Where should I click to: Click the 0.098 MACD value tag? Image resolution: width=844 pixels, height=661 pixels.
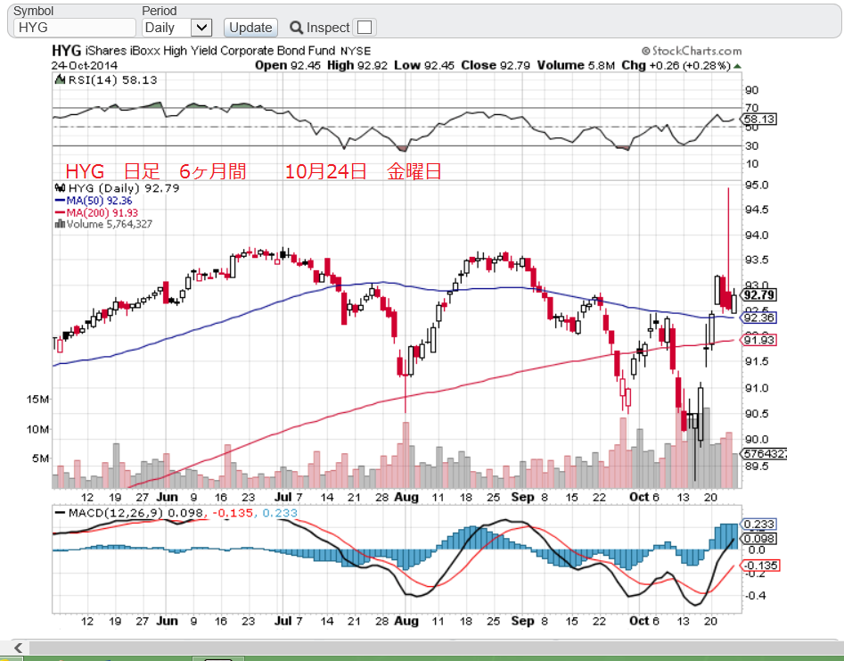[759, 539]
